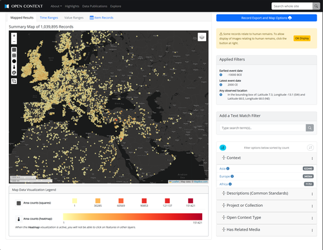The width and height of the screenshot is (323, 250).
Task: Click the OPEN CONTEXT site title
Action: pos(27,6)
